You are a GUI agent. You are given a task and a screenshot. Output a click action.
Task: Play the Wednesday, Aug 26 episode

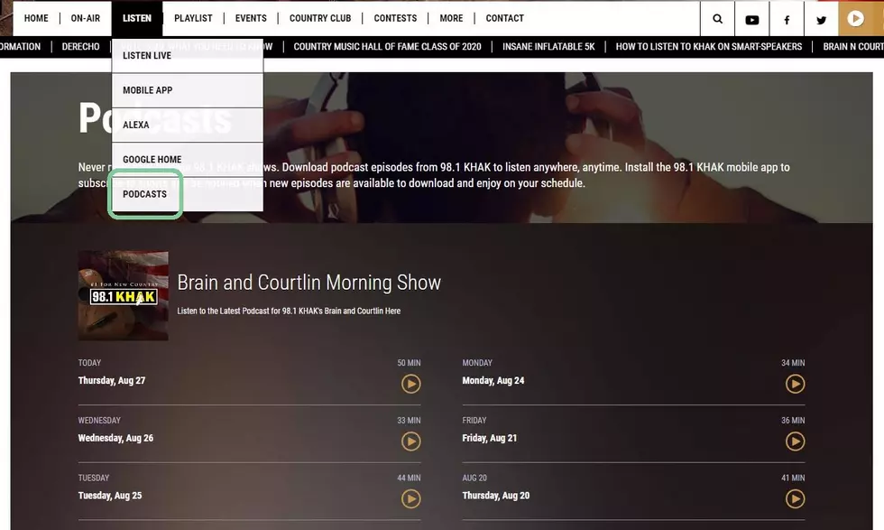[411, 442]
